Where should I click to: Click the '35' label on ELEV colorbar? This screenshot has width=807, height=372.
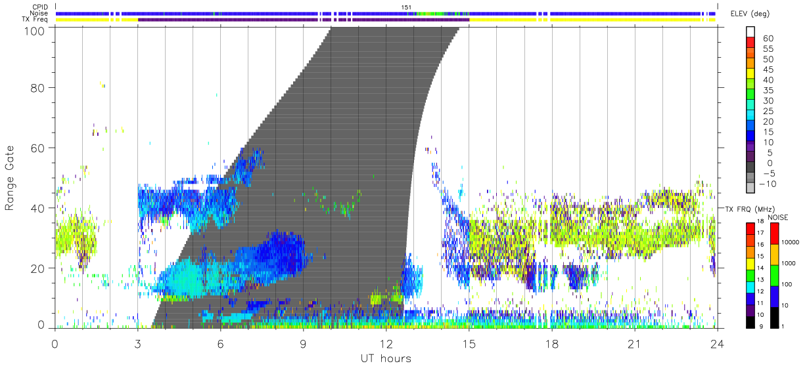click(x=768, y=91)
